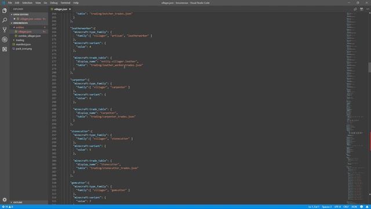371x209 pixels.
Task: Click the "trading/leather_worker_trades.json" string
Action: [x=117, y=65]
